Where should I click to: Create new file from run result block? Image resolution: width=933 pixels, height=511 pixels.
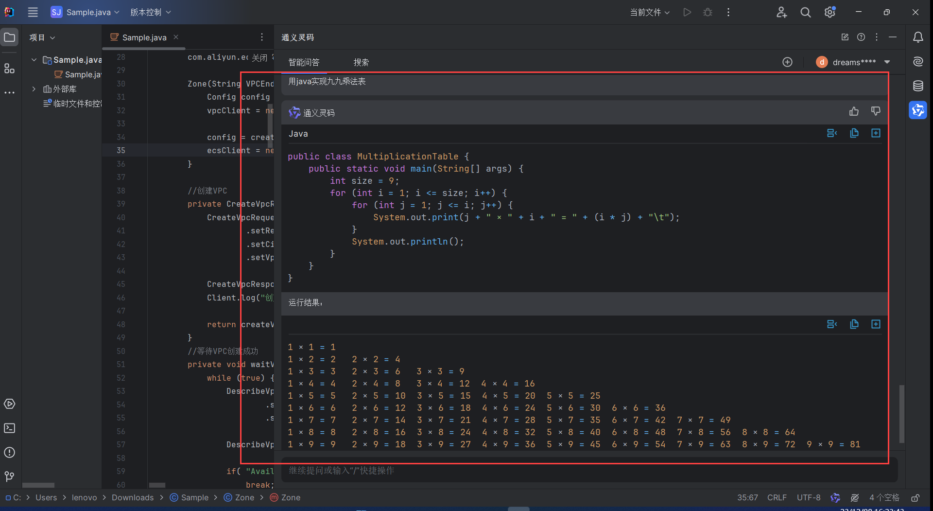(876, 324)
